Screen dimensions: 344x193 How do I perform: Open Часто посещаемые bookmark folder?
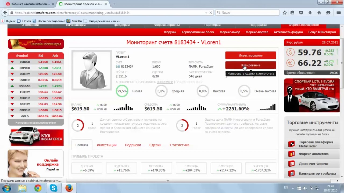49,21
